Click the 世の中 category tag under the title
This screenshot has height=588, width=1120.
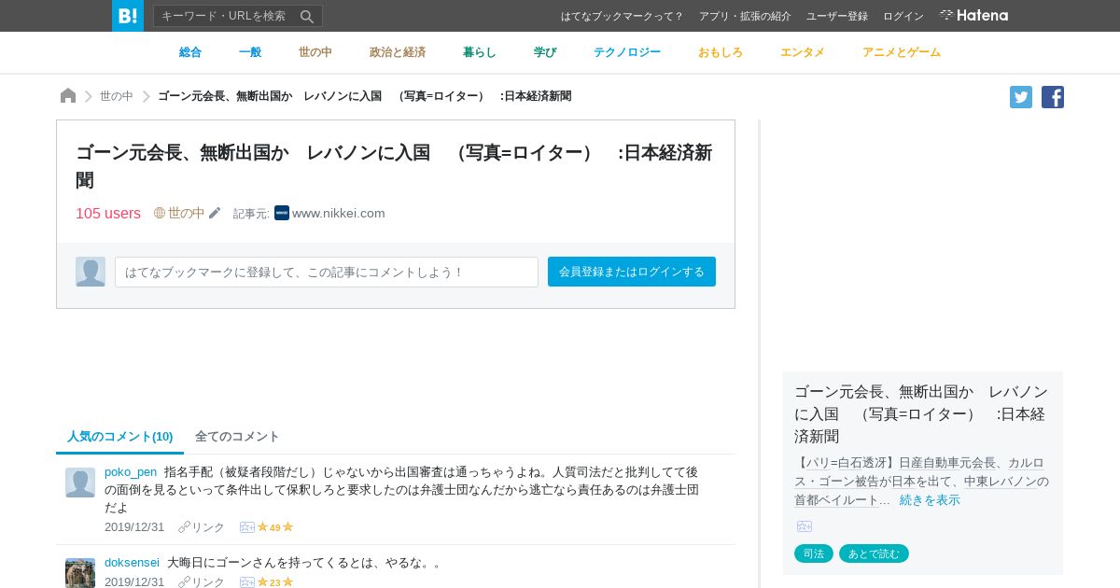coord(179,213)
